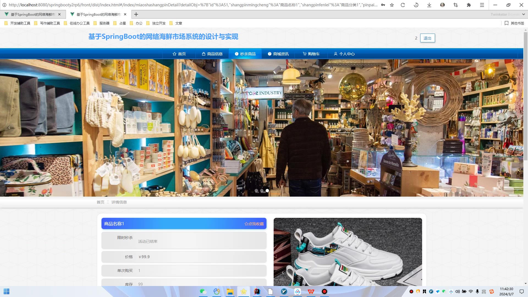The image size is (528, 297).
Task: Click the white sneaker product image
Action: 348,252
